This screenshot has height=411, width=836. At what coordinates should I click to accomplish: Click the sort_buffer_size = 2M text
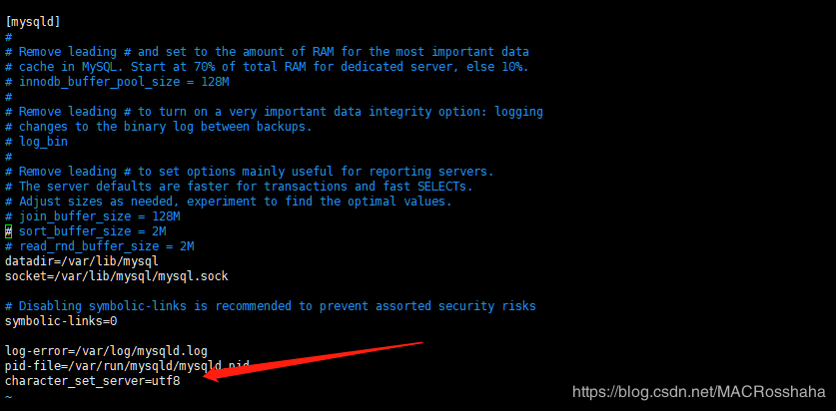[x=93, y=231]
